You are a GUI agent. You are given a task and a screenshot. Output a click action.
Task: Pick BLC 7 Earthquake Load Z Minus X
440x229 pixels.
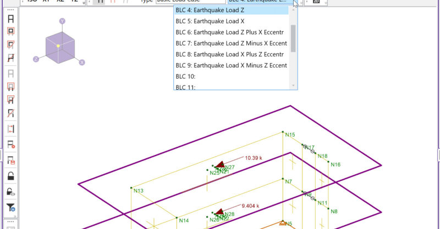pyautogui.click(x=231, y=43)
